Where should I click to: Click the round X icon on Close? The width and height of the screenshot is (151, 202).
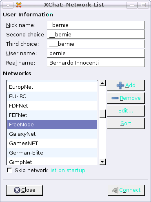point(17,190)
